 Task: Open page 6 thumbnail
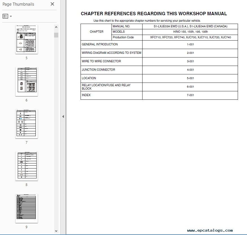pyautogui.click(x=26, y=82)
